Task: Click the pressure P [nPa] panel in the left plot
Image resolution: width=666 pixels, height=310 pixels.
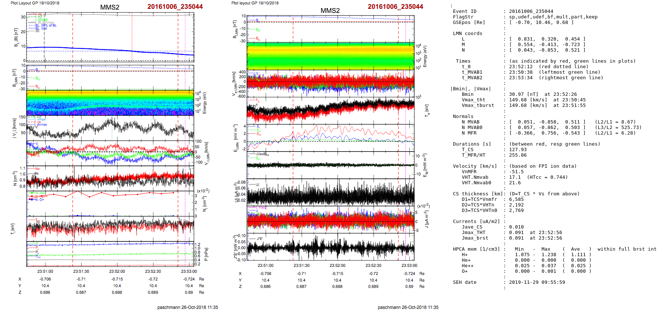Action: click(110, 254)
